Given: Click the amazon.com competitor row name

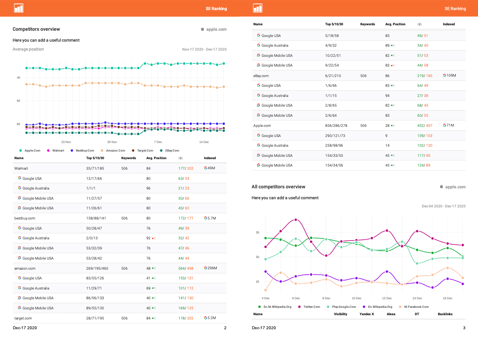Looking at the screenshot, I should coord(25,268).
